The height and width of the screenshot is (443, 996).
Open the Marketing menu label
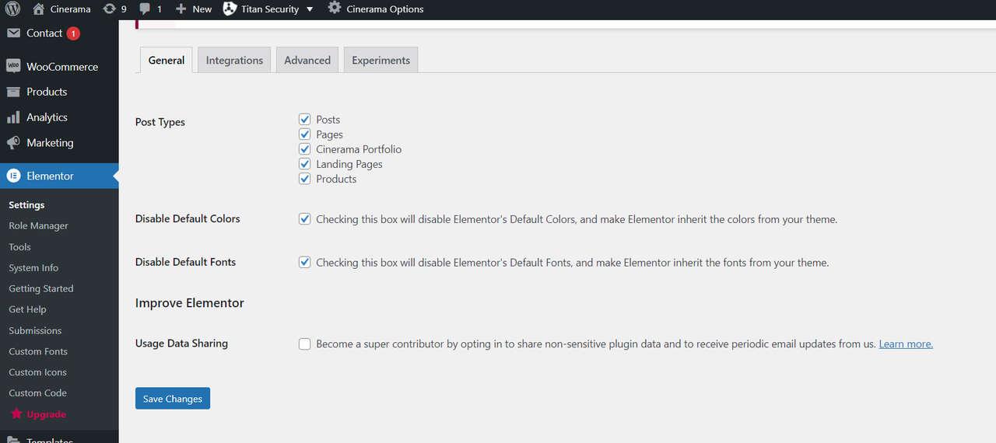(x=50, y=143)
